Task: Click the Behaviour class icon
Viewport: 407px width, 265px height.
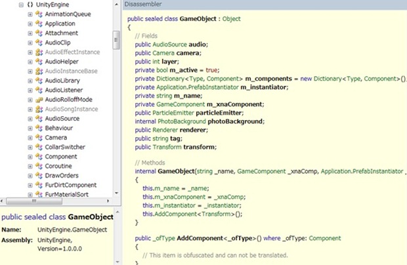Action: 39,128
